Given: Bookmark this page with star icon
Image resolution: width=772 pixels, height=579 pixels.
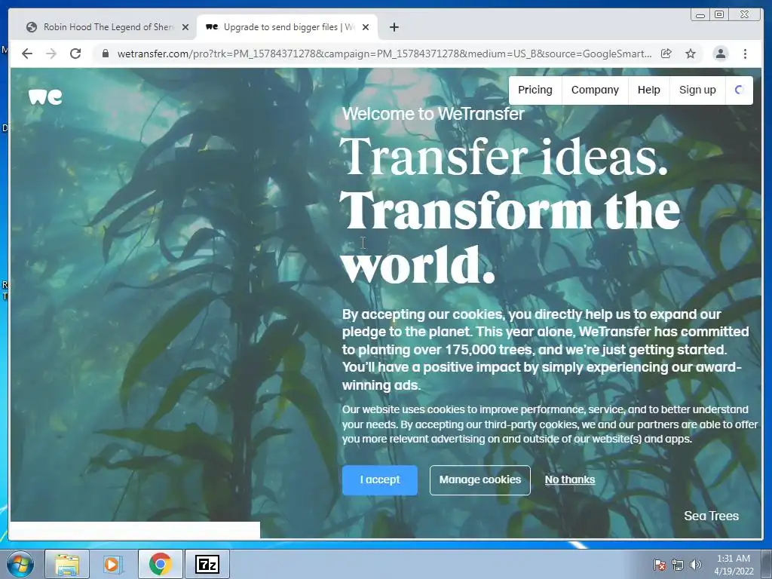Looking at the screenshot, I should (691, 54).
